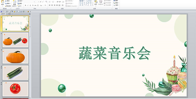Select the triangle shape in shapes gallery
This screenshot has height=99, width=196.
(x=82, y=3)
